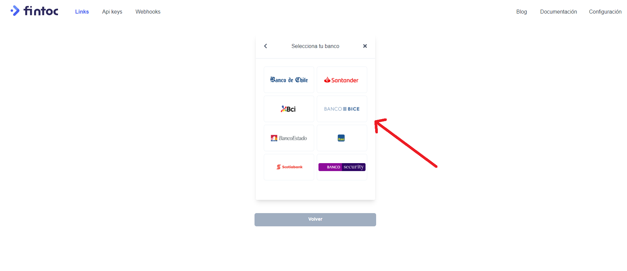Image resolution: width=627 pixels, height=271 pixels.
Task: Click the 'Selecciona tu banco' heading
Action: tap(315, 46)
